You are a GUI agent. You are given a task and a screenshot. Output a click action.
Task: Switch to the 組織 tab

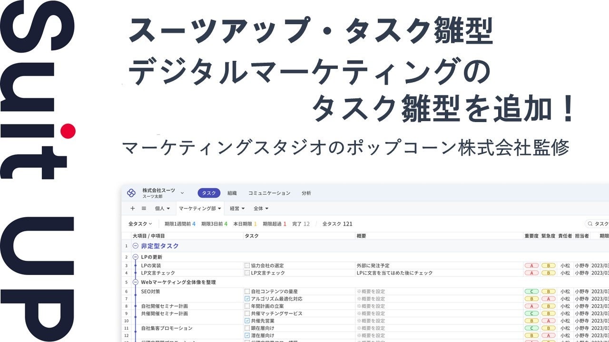coord(232,193)
